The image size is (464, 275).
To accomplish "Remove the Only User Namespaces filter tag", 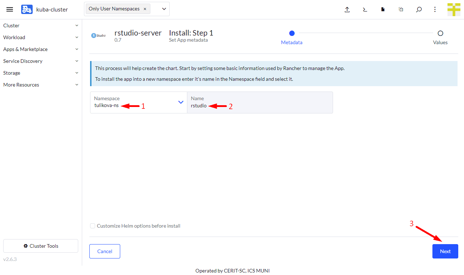I will [145, 9].
